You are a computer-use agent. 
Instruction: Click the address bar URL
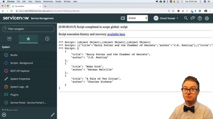coord(49,11)
